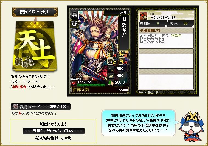The image size is (208, 146).
Task: Click the empty second skill slot
Action: tap(166, 59)
